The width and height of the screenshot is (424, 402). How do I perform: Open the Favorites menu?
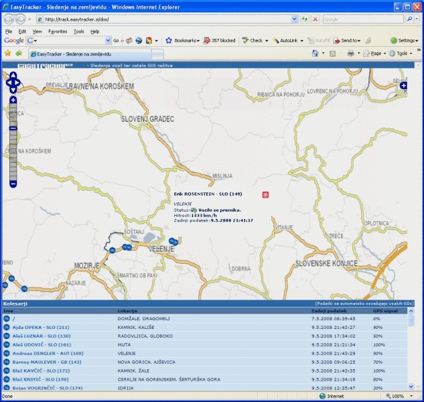[x=58, y=31]
